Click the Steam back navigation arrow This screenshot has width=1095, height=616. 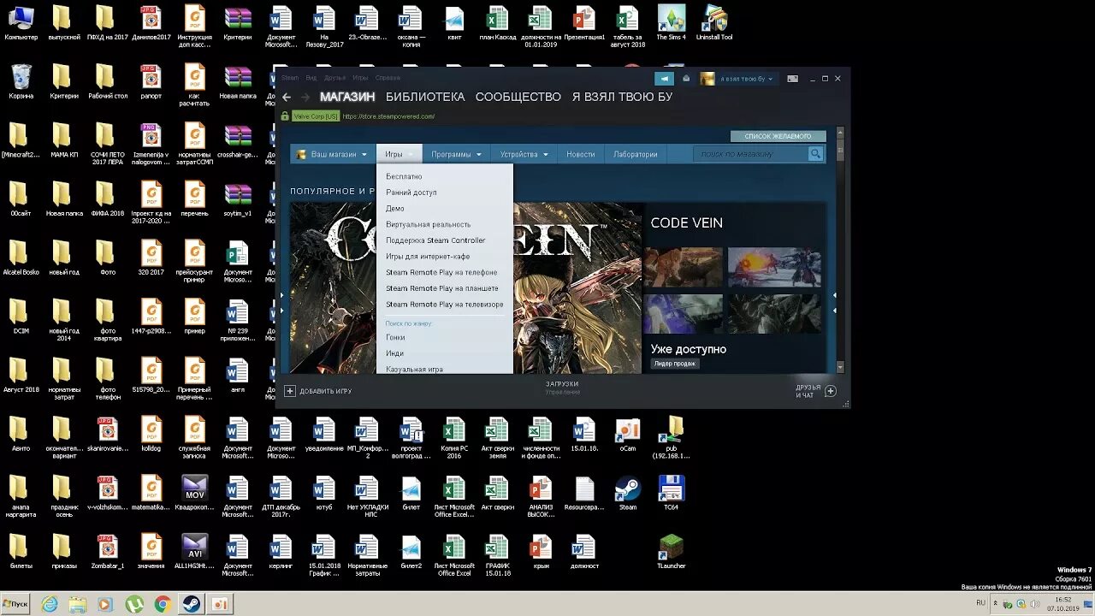point(287,97)
